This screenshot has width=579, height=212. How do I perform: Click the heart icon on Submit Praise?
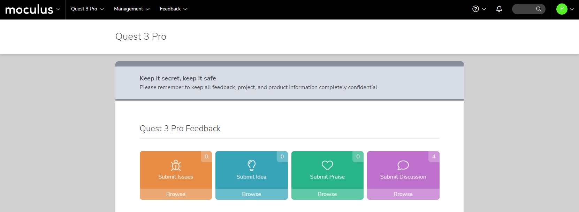click(x=327, y=165)
